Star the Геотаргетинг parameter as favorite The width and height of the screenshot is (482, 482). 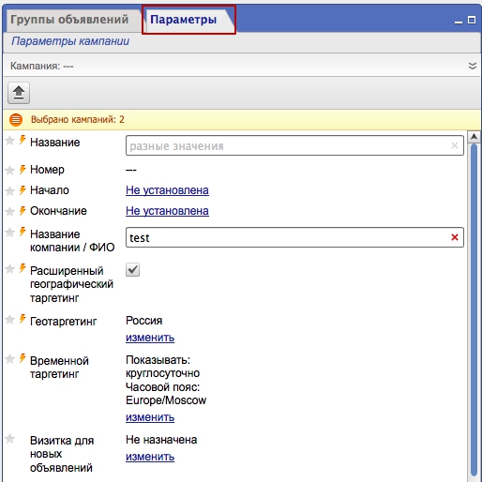coord(10,320)
